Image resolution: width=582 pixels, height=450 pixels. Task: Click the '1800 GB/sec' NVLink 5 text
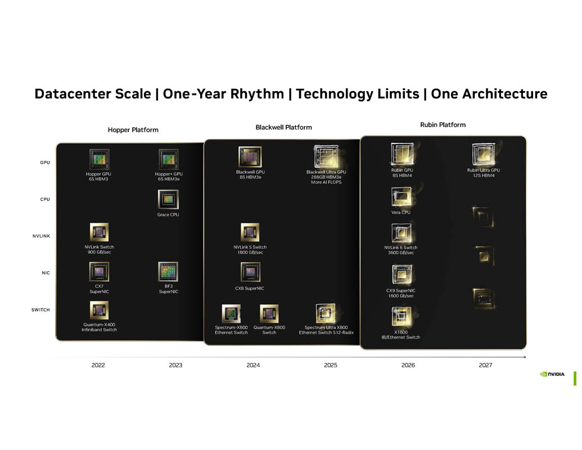(x=250, y=253)
